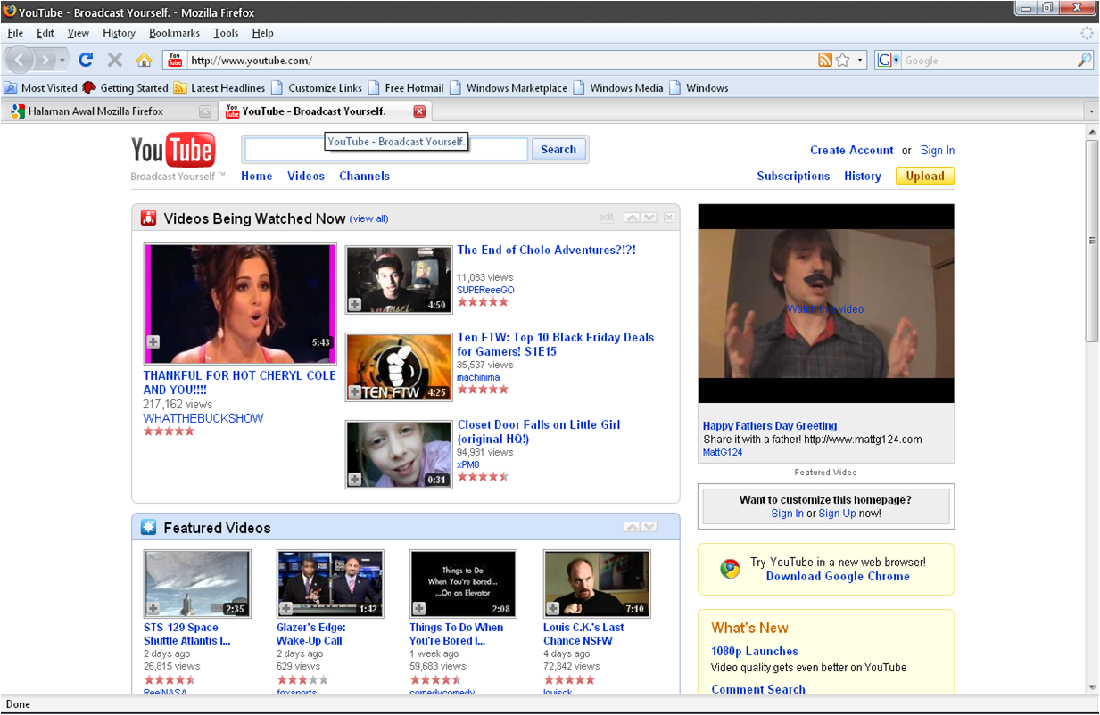Click the YouTube logo
The width and height of the screenshot is (1100, 715).
(x=173, y=151)
